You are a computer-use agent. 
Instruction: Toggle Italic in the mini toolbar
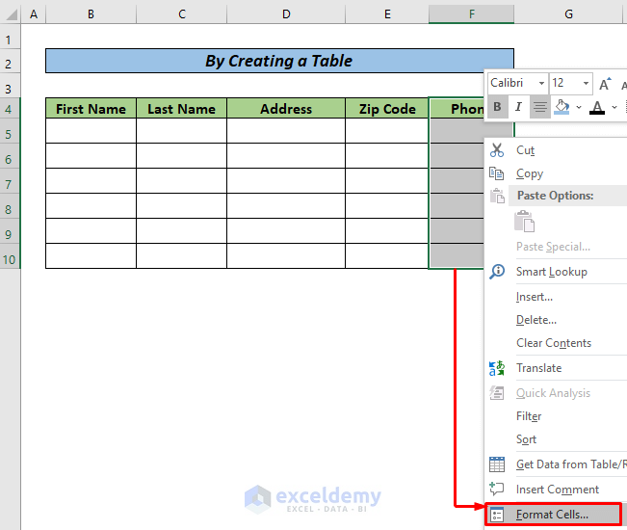point(518,107)
